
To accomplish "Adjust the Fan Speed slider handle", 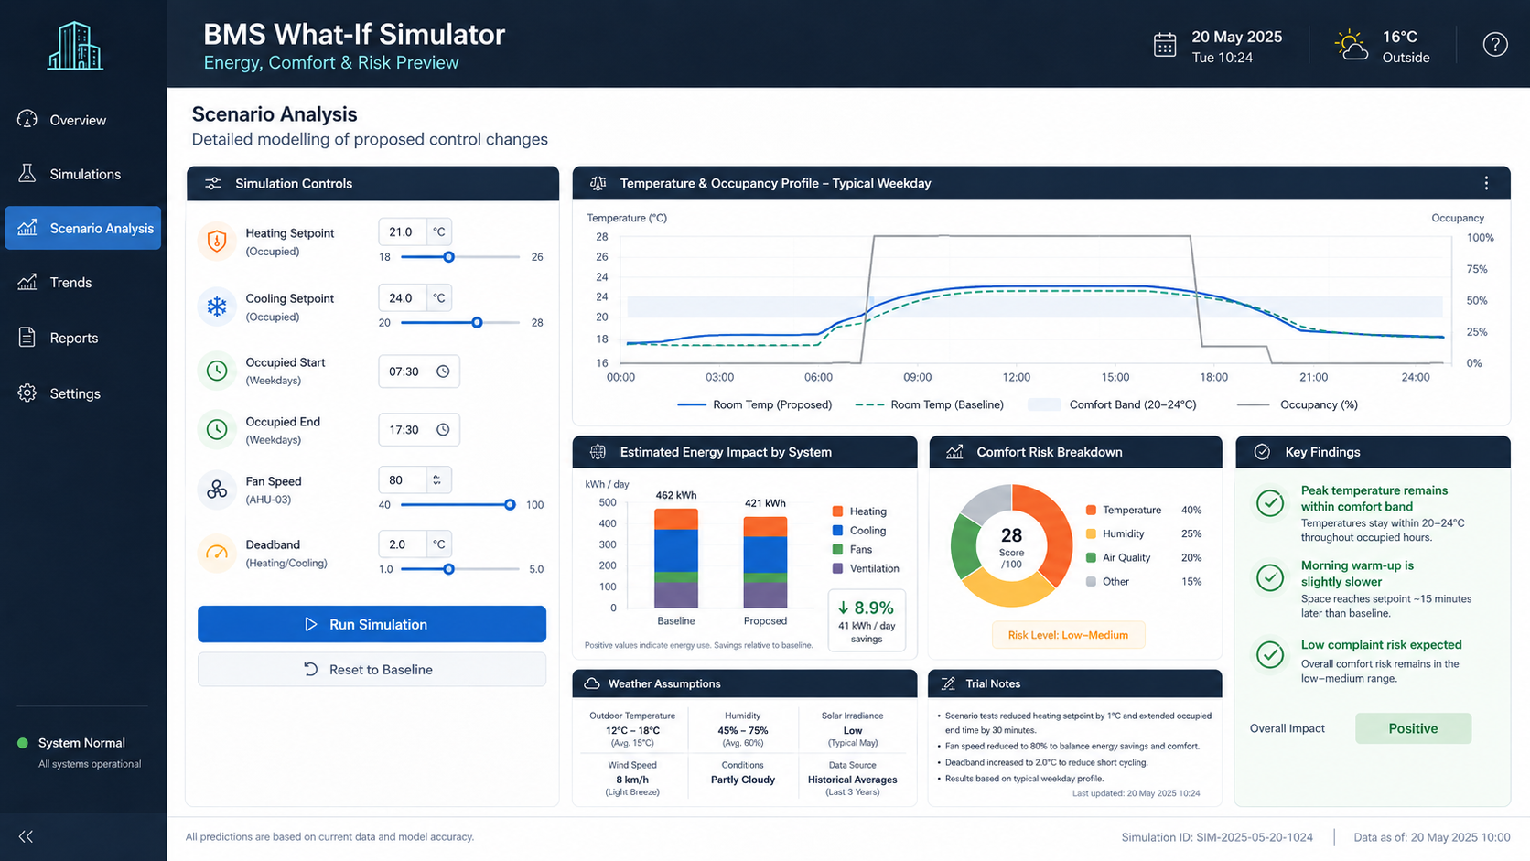I will (x=510, y=505).
